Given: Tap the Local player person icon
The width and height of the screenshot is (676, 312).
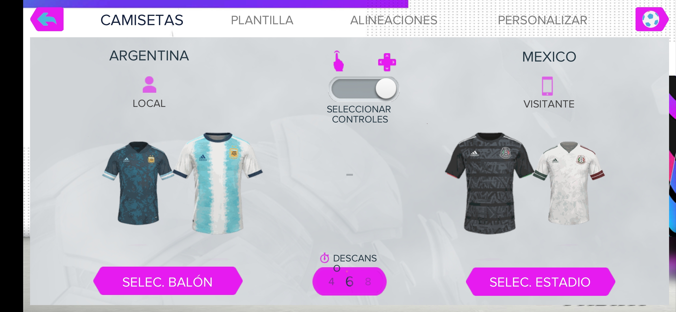Looking at the screenshot, I should (x=149, y=84).
